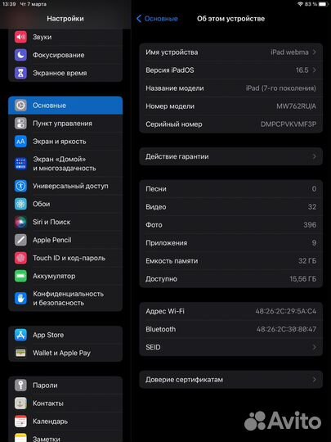Tap the Действие гарантии row label

pos(177,156)
